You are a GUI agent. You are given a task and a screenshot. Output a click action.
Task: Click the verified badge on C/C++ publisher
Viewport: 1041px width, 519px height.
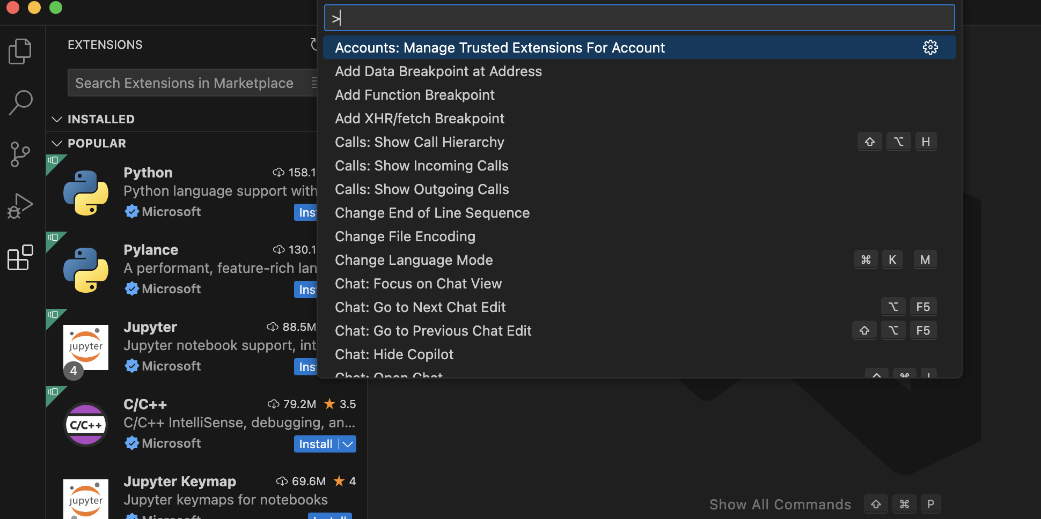click(132, 443)
